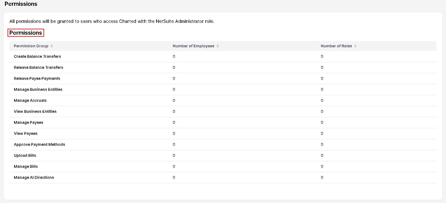This screenshot has width=446, height=203.
Task: Select the View Business Entities row
Action: 35,111
